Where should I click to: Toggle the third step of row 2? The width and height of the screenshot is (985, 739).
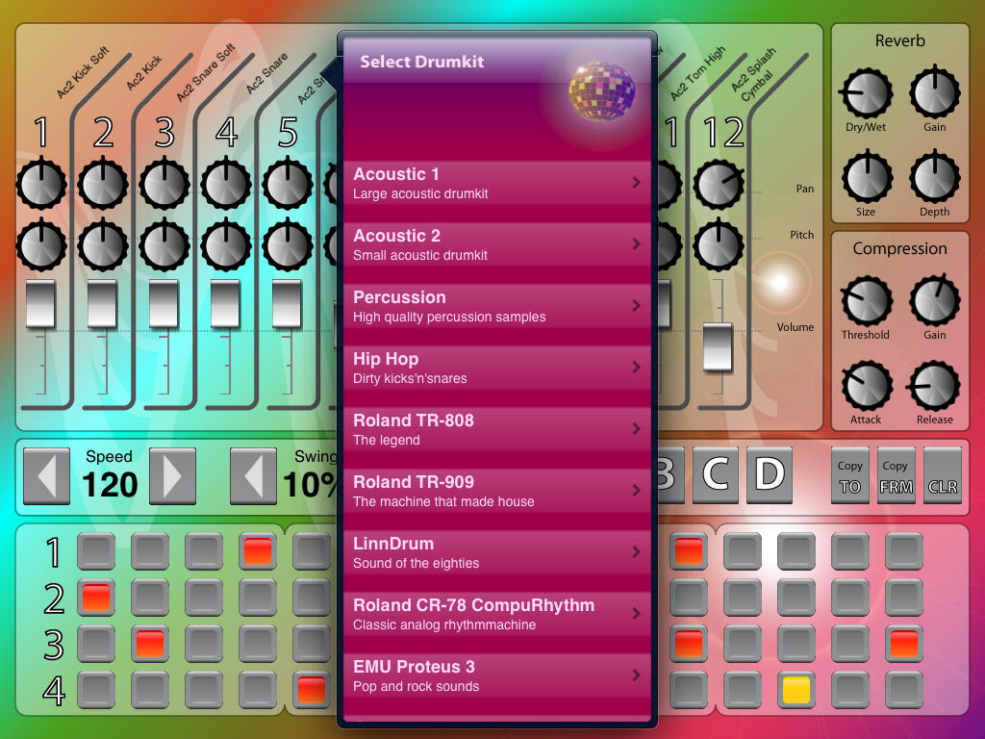[204, 597]
